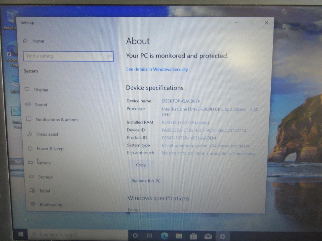Click the Power & sleep power icon
Image resolution: width=322 pixels, height=241 pixels.
30,148
